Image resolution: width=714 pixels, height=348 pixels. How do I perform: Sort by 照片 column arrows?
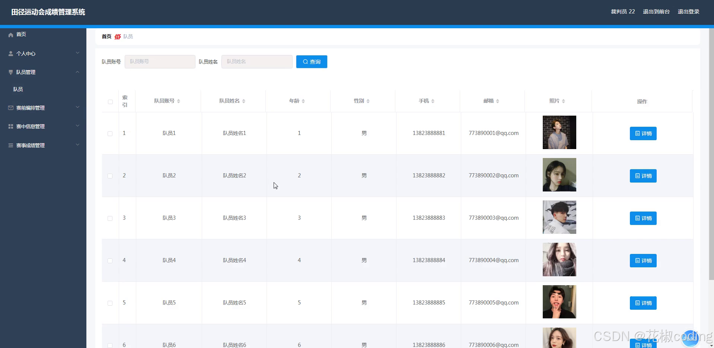click(x=564, y=101)
